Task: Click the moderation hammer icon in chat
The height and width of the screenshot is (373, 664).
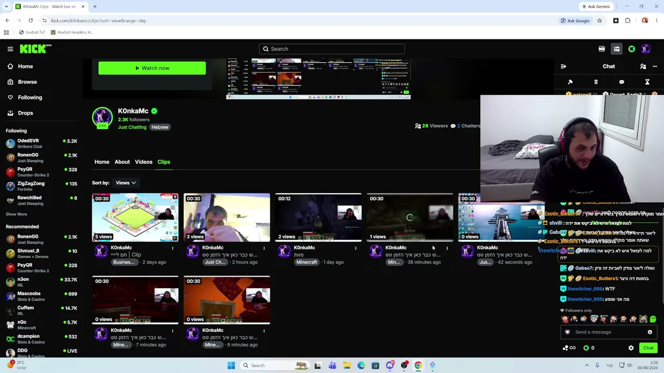Action: point(570,82)
